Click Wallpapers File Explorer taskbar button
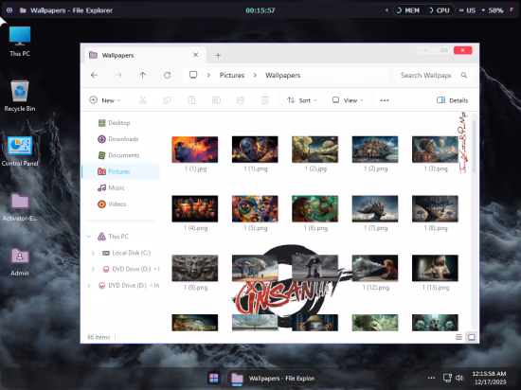This screenshot has height=390, width=521. pos(272,378)
